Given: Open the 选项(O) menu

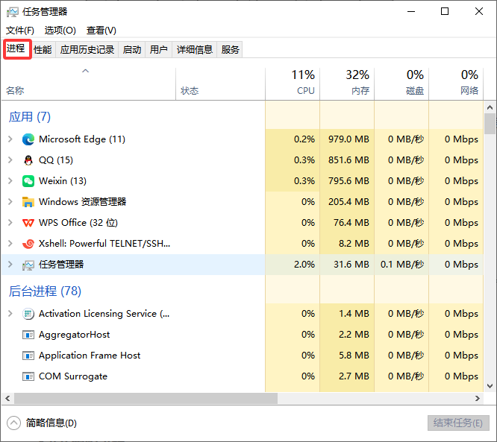Looking at the screenshot, I should tap(60, 31).
